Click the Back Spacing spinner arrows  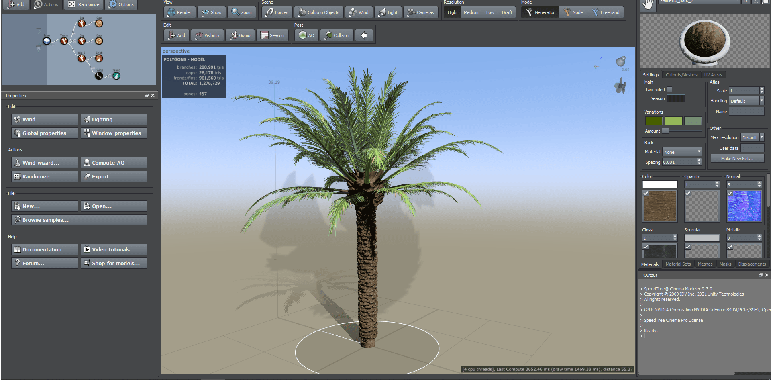pos(699,162)
